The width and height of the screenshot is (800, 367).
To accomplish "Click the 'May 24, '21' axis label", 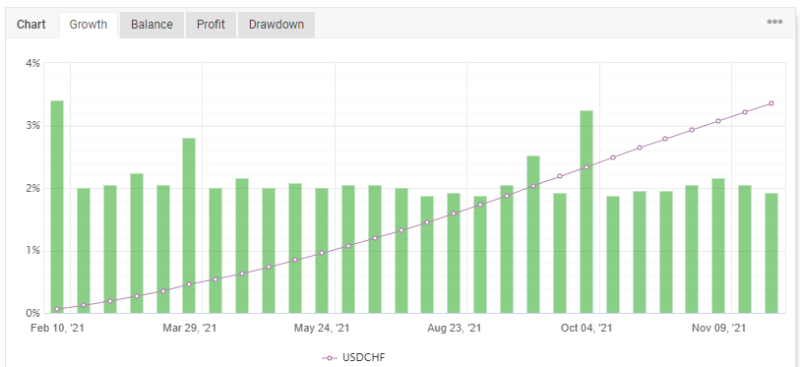I will [x=322, y=328].
